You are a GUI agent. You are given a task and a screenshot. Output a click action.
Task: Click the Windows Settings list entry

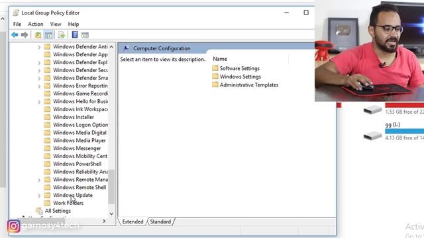[240, 77]
